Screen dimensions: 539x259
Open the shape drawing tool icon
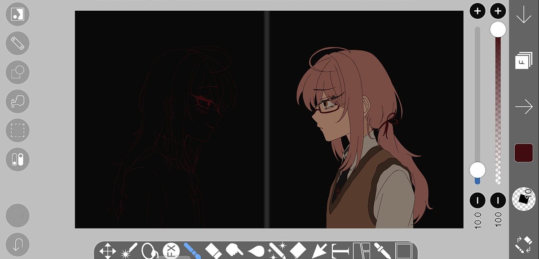pyautogui.click(x=18, y=72)
